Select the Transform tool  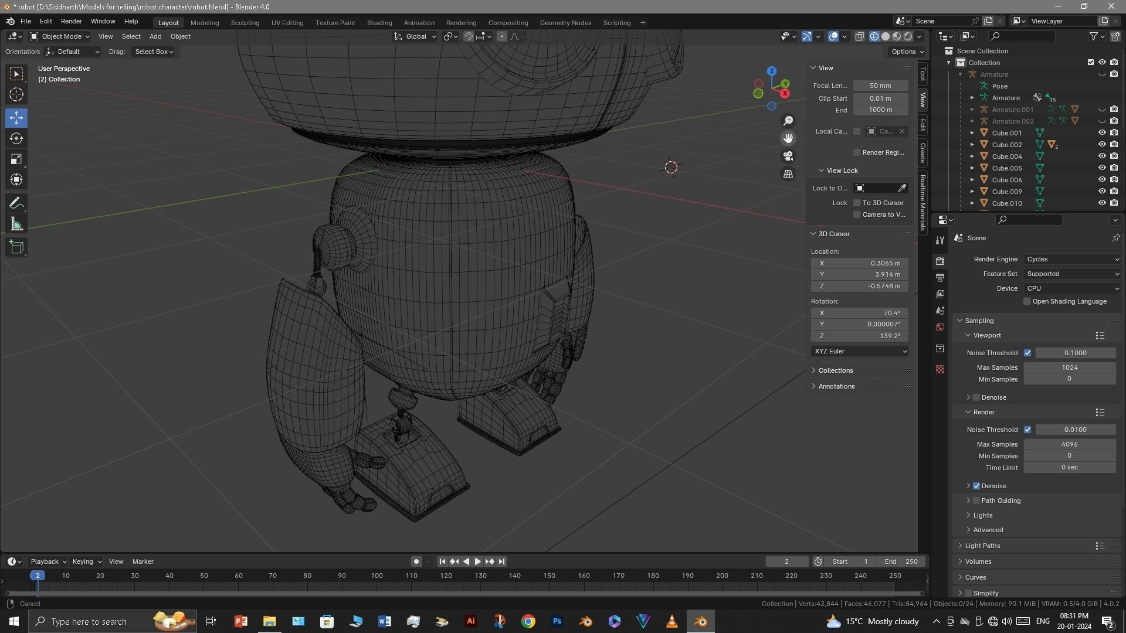click(16, 180)
